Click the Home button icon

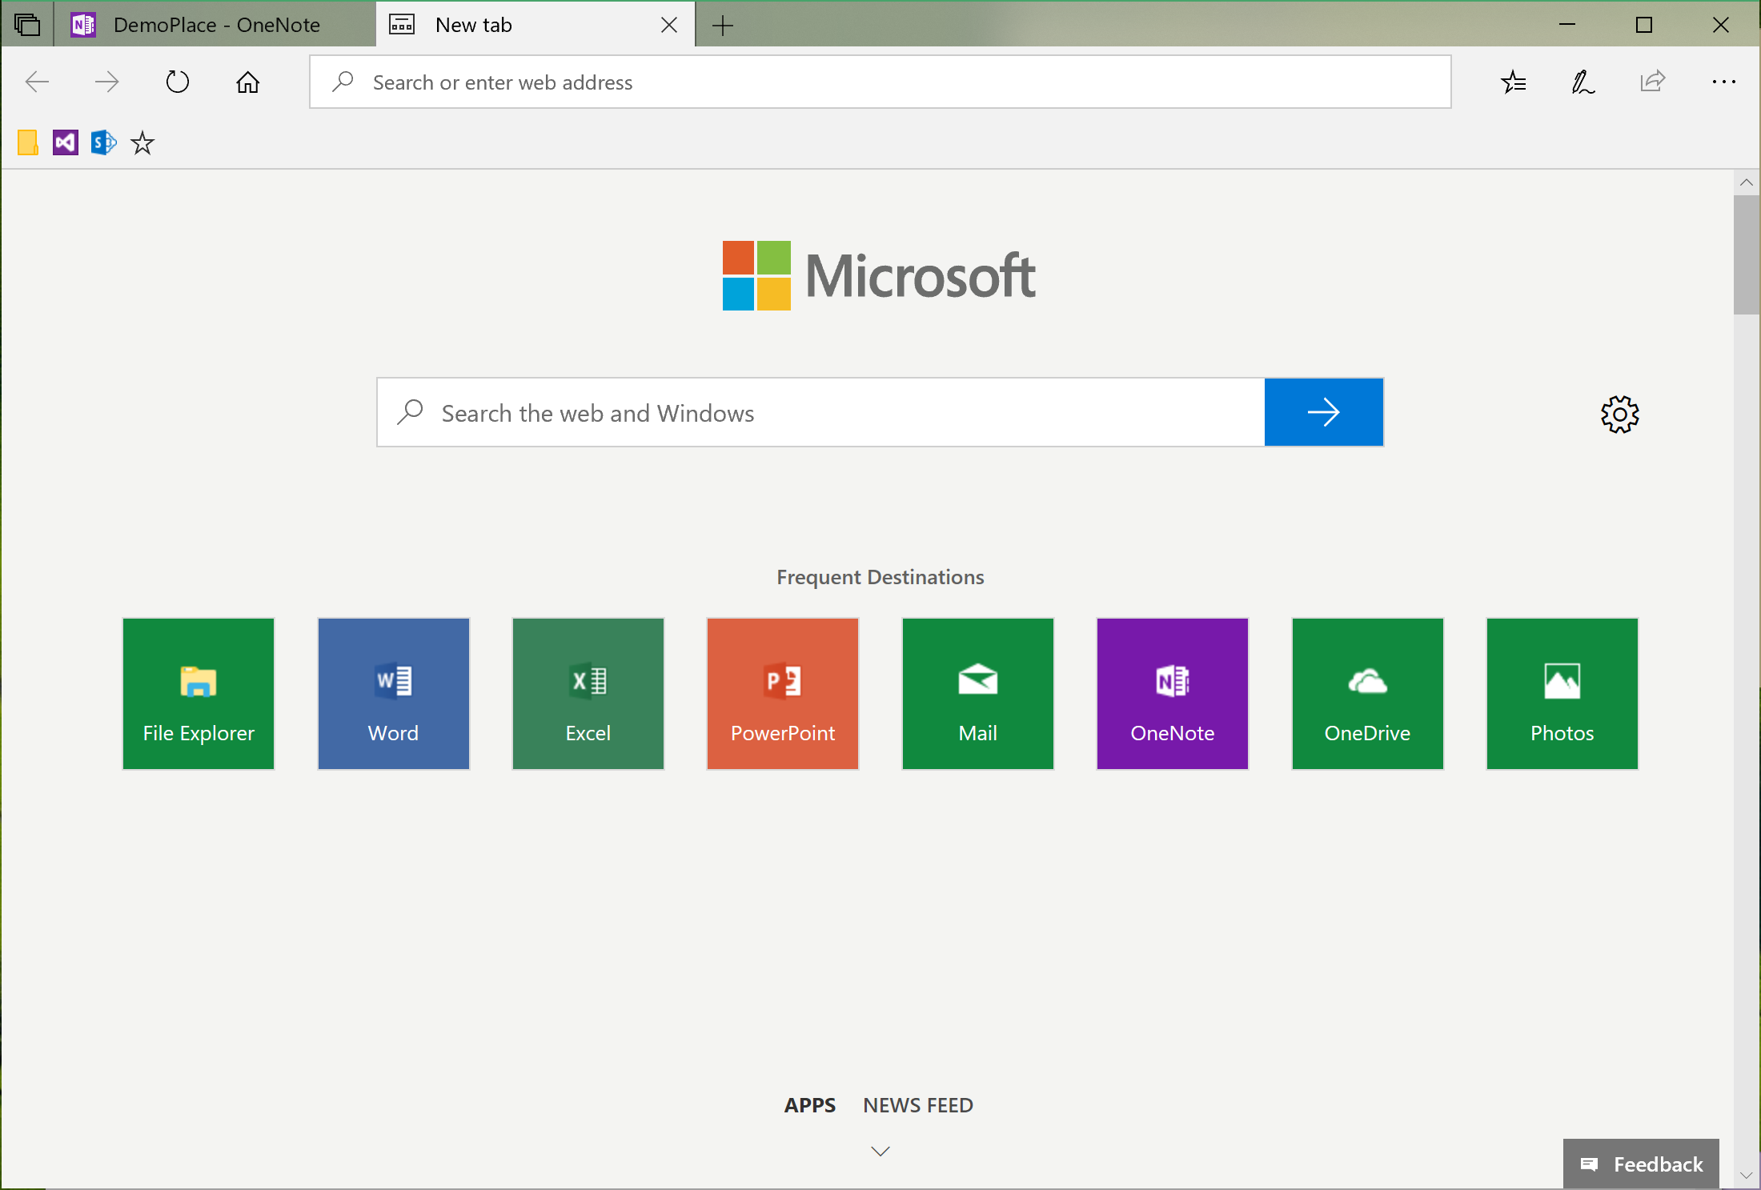247,81
